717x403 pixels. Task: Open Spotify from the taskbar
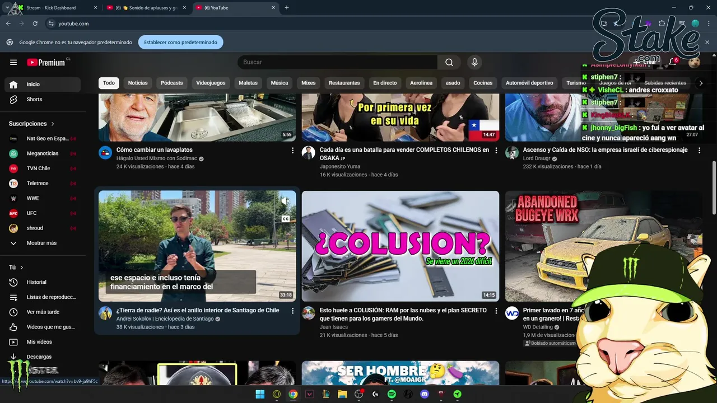pos(392,394)
